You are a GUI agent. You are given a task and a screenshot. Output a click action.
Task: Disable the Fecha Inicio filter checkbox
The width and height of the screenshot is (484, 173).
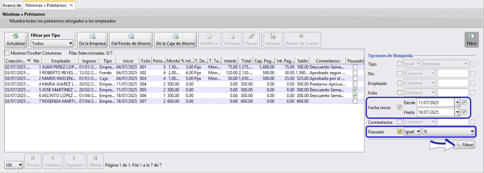tap(400, 107)
